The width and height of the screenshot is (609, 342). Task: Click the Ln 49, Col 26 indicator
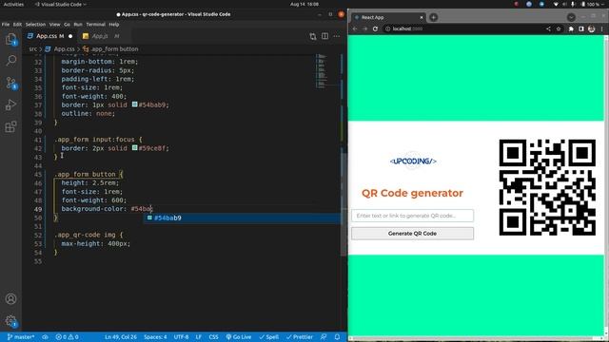click(x=121, y=337)
